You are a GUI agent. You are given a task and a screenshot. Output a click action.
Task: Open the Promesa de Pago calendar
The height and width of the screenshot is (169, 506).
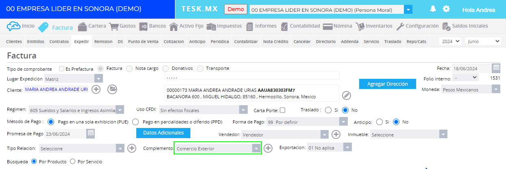click(91, 133)
